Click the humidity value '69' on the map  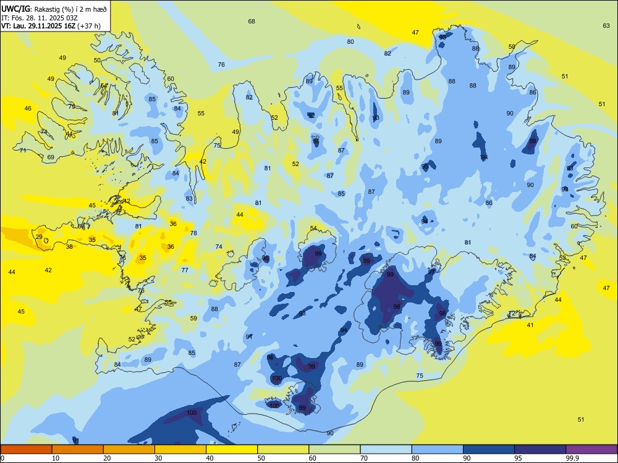click(51, 157)
